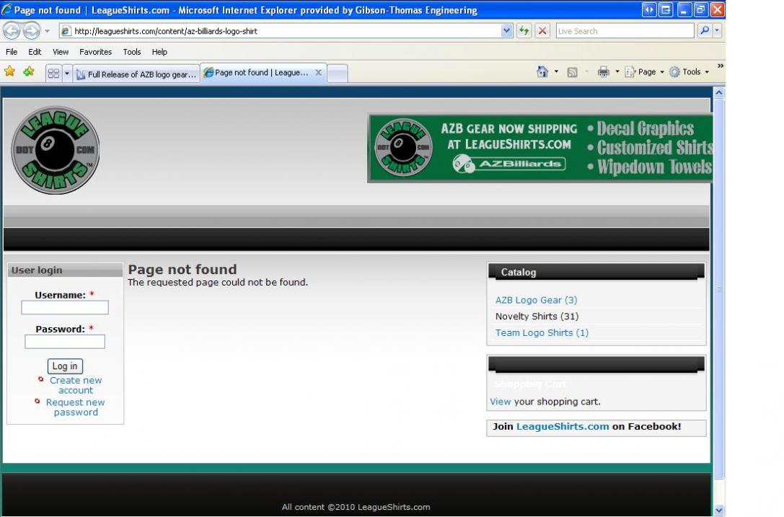
Task: Expand the address bar history dropdown
Action: [506, 31]
